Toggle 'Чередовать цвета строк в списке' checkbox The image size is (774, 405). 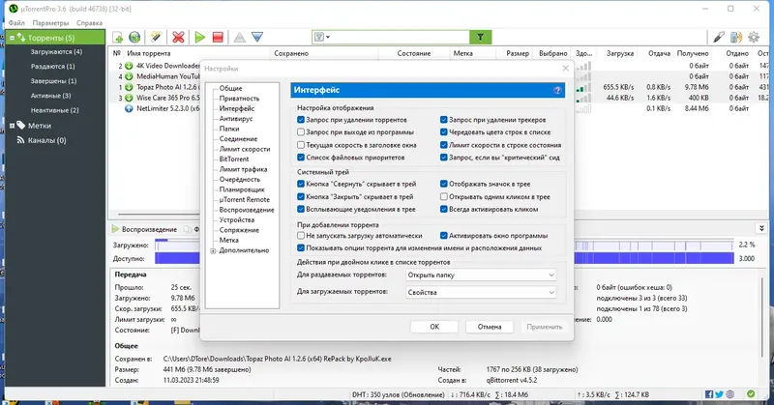point(444,132)
